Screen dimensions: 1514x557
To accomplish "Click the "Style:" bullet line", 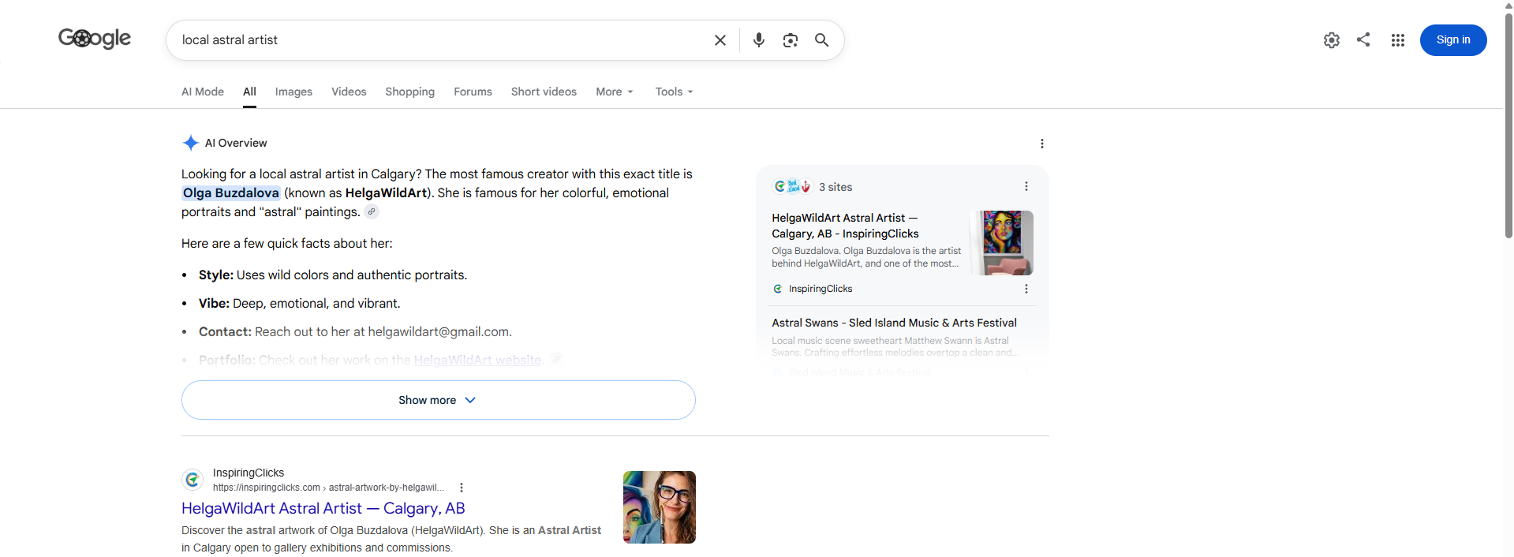I will point(333,275).
